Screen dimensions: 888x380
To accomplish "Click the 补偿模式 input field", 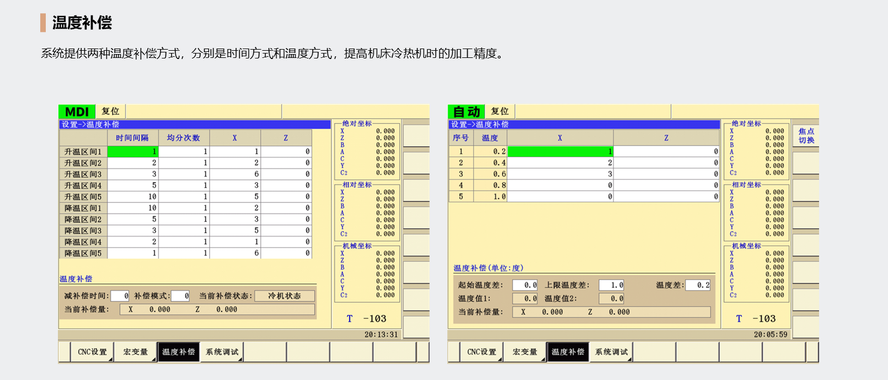I will (180, 296).
